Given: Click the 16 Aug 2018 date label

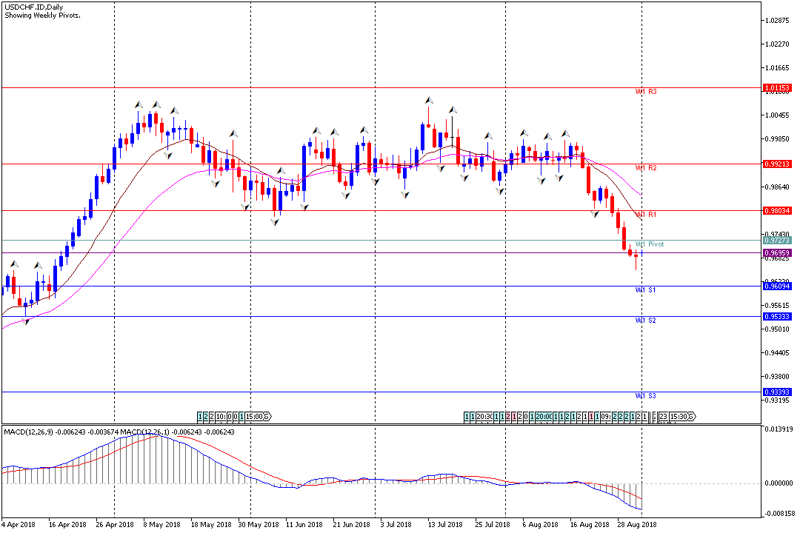Looking at the screenshot, I should [x=590, y=524].
